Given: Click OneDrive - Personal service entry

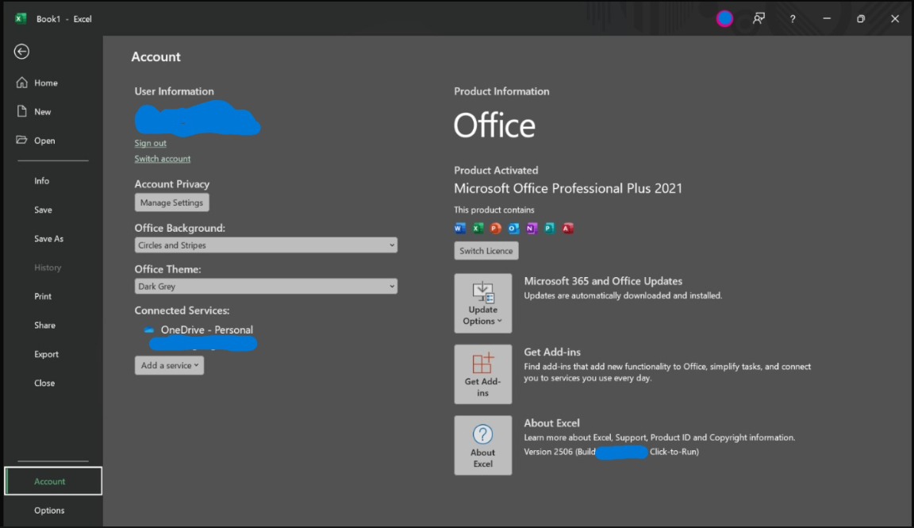Looking at the screenshot, I should point(207,330).
